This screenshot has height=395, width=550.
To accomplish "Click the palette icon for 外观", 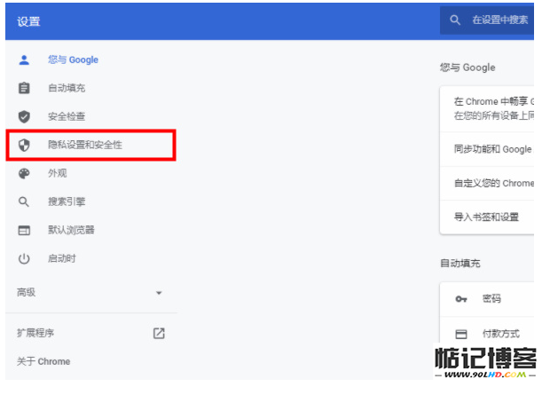I will coord(24,173).
